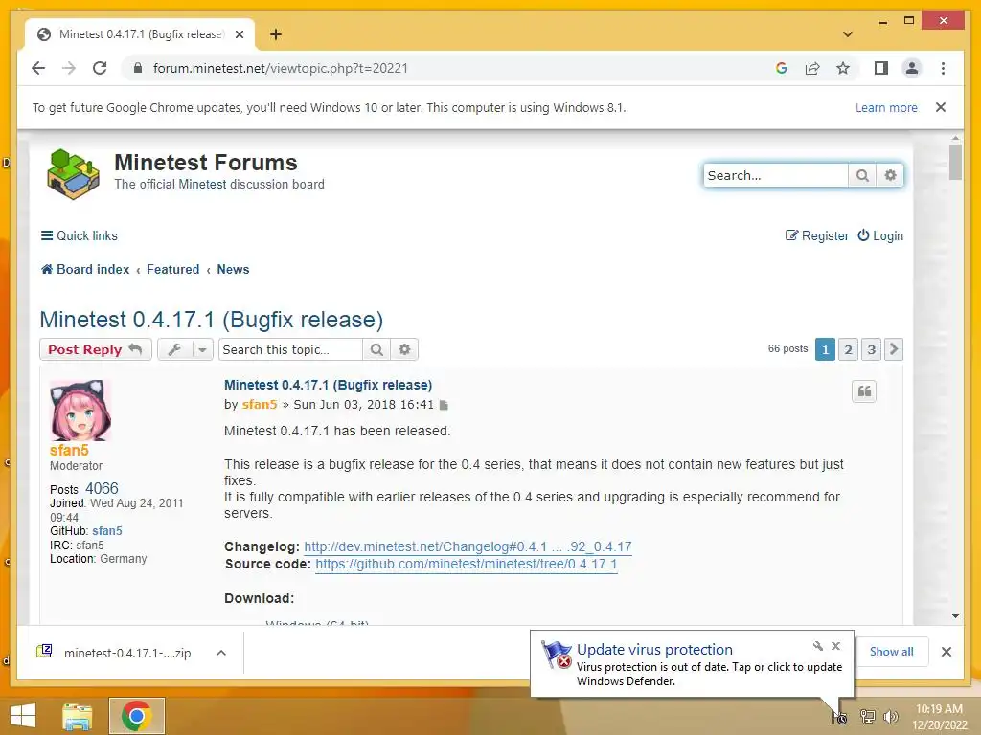Bookmark this page with star icon
This screenshot has width=981, height=735.
point(843,68)
